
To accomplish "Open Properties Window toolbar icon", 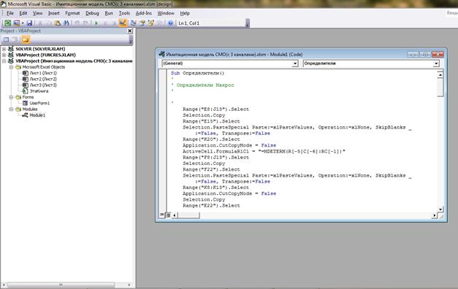I will (x=142, y=23).
